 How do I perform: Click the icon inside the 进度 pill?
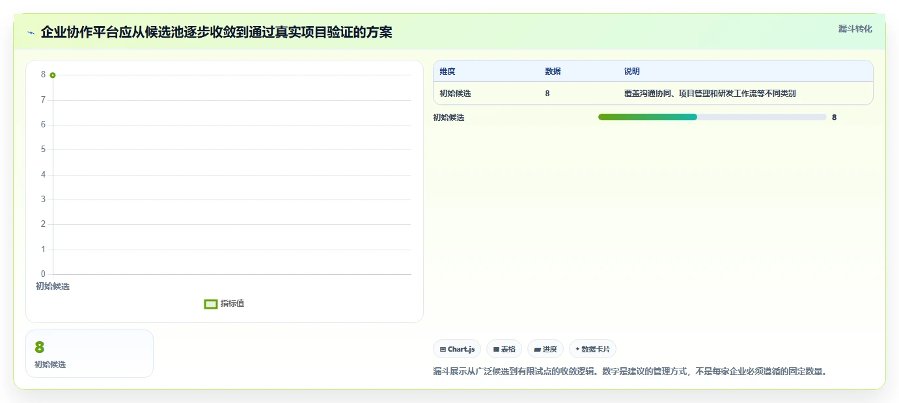coord(537,349)
